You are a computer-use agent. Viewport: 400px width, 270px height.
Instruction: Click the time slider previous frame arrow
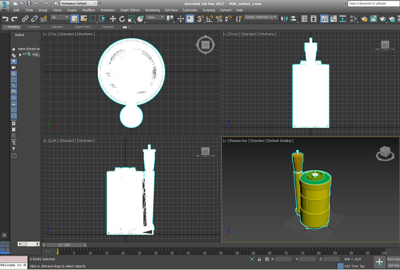44,245
